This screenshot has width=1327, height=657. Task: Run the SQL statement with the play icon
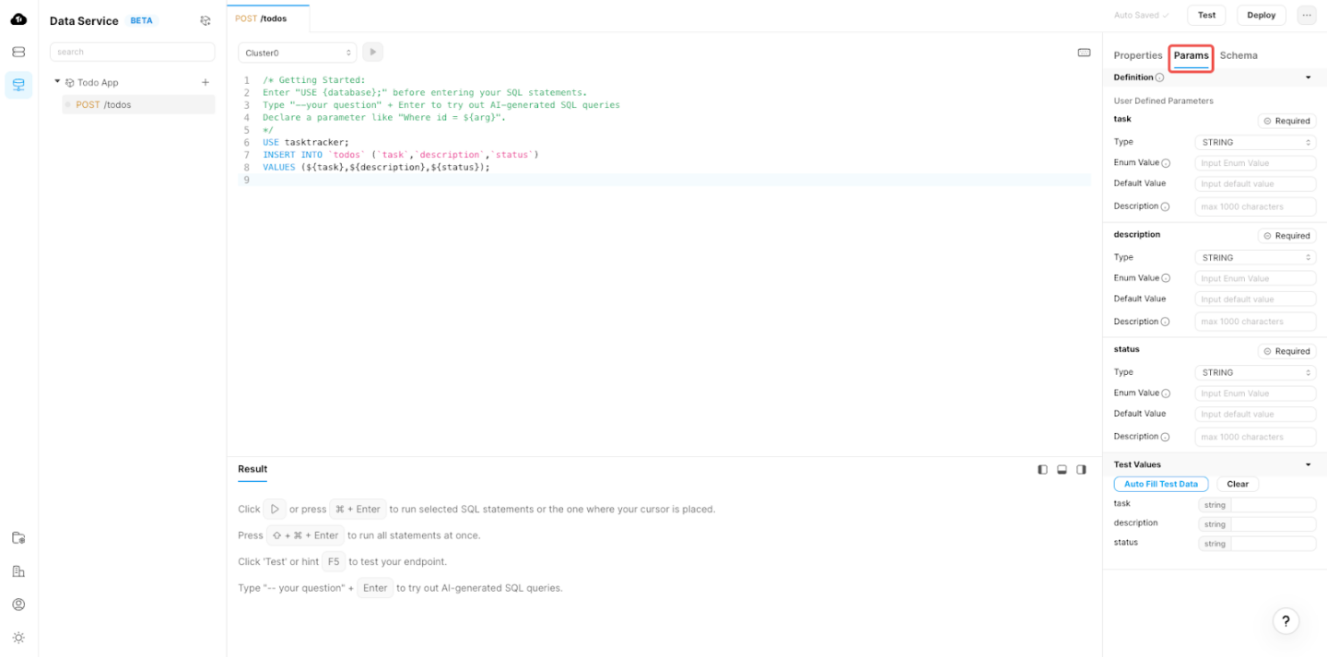pos(371,52)
